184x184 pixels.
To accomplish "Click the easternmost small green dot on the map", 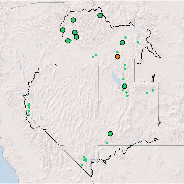I will [153, 91].
